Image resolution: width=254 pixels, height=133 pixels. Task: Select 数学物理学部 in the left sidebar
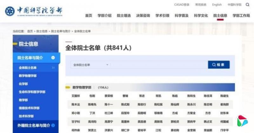click(x=28, y=76)
